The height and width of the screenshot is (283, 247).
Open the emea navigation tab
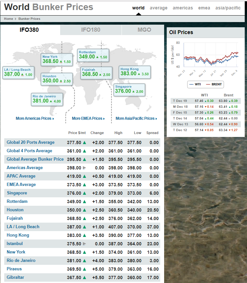pos(204,8)
